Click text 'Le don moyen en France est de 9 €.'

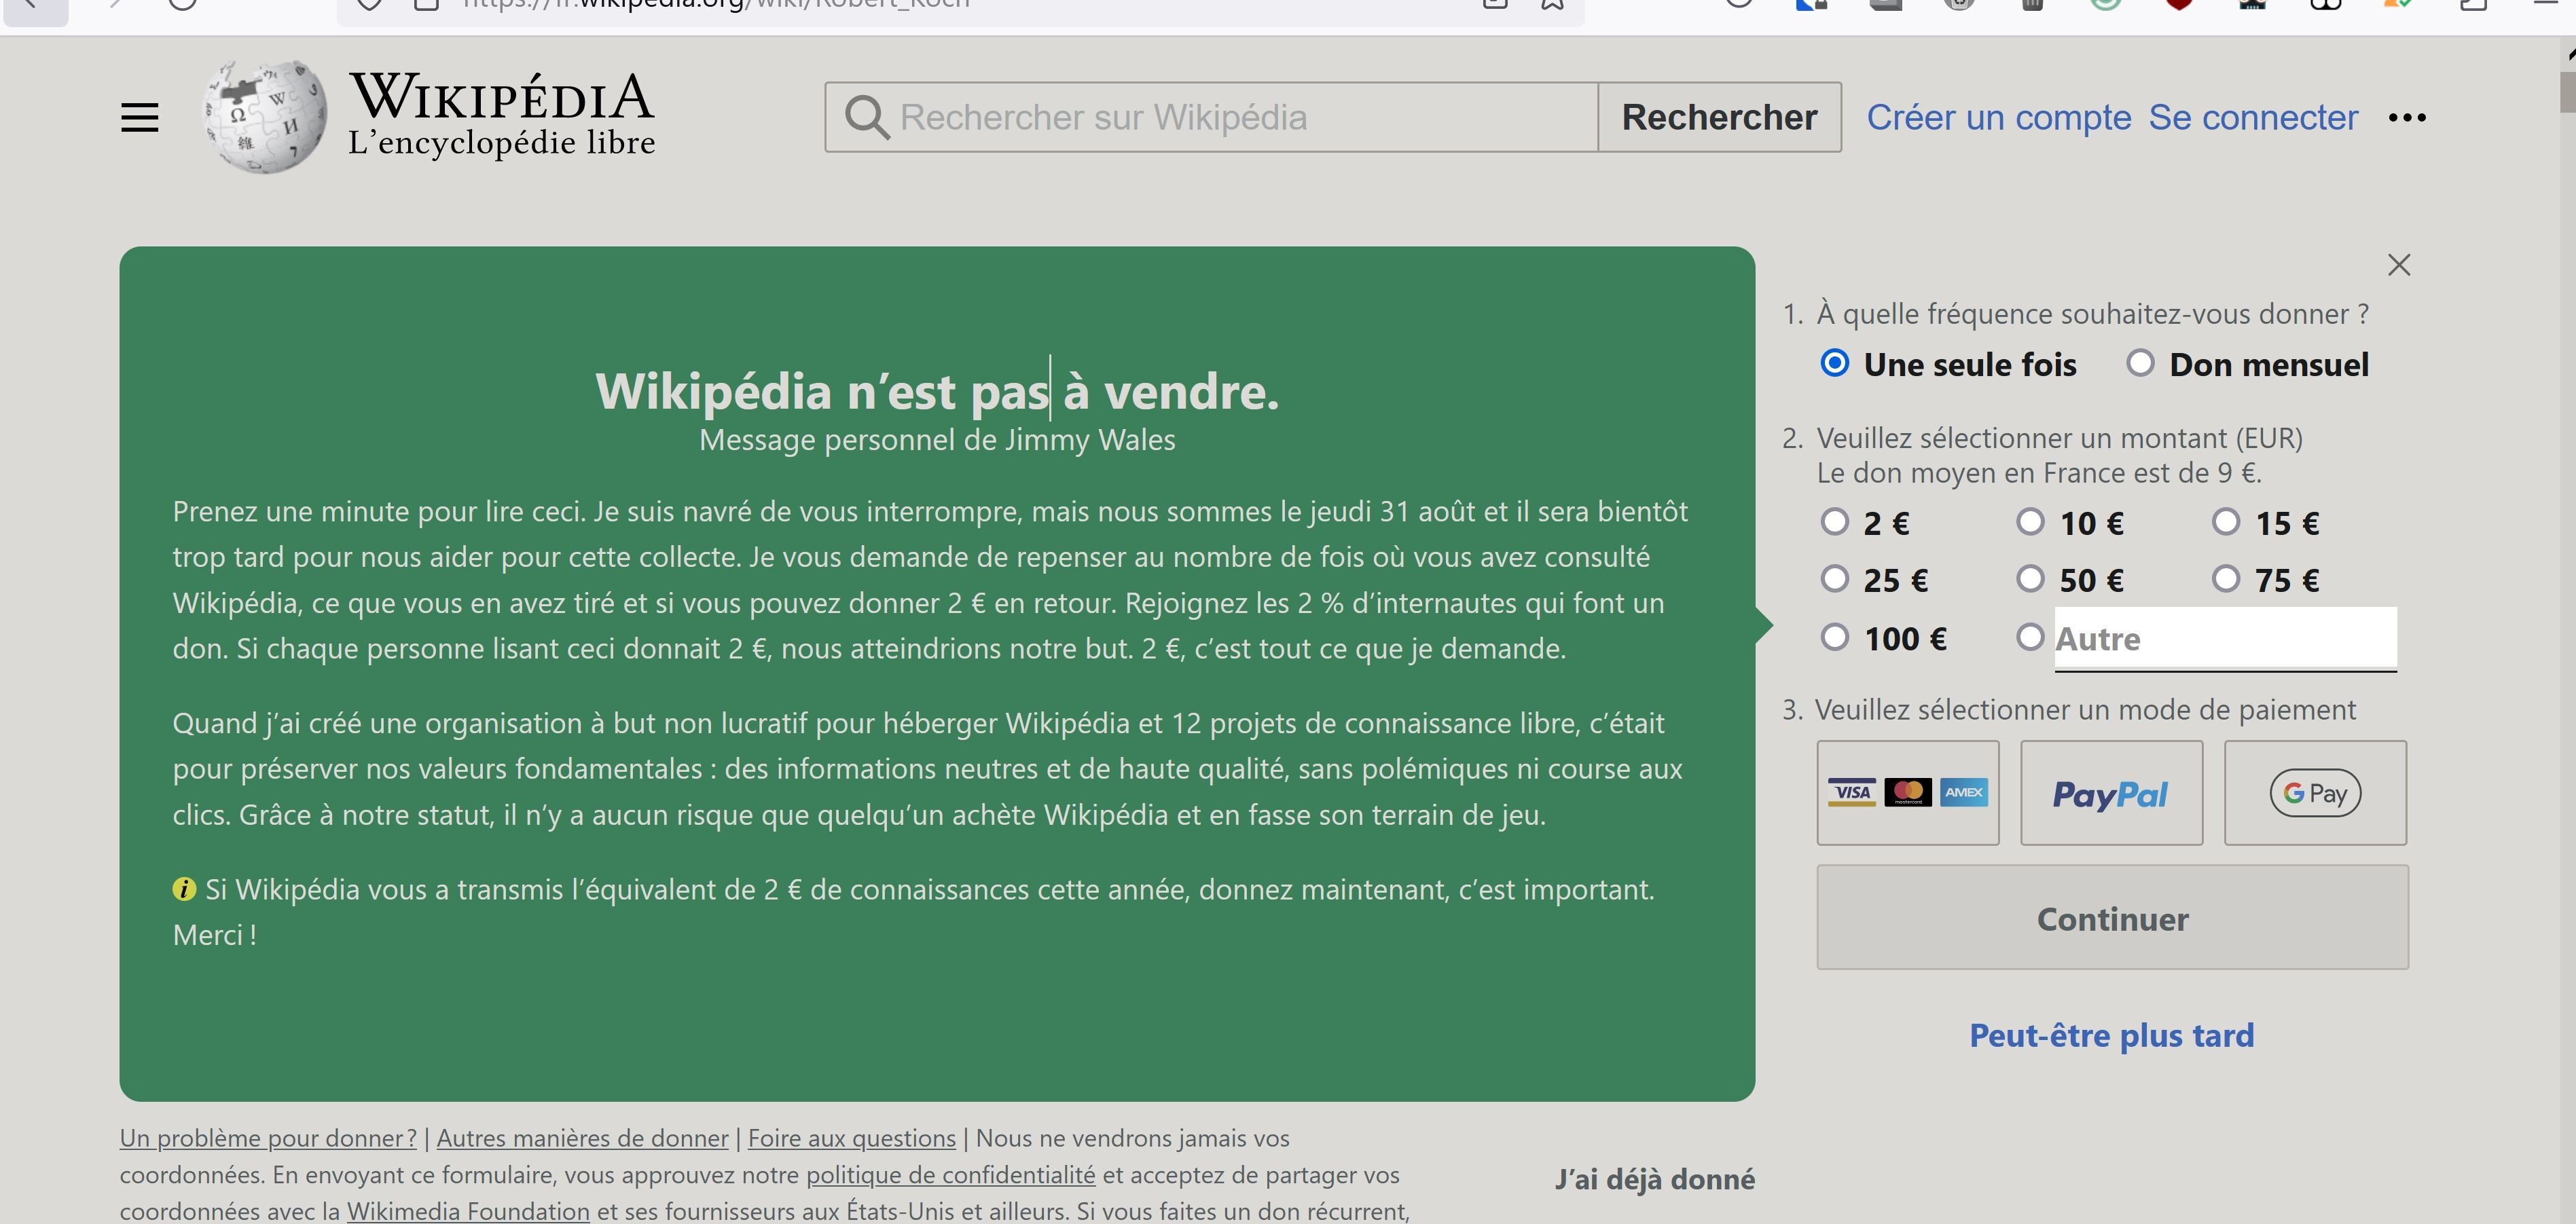tap(2039, 472)
